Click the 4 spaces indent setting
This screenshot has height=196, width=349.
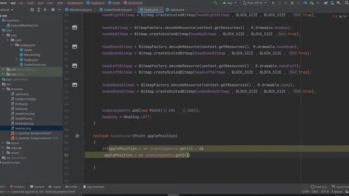pos(337,192)
